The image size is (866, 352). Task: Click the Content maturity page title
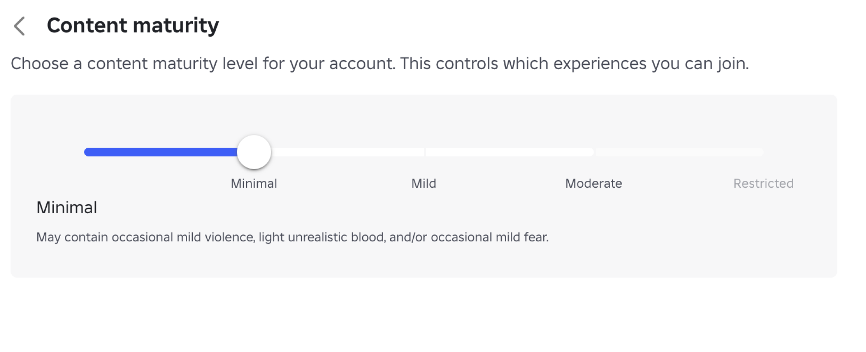tap(133, 25)
